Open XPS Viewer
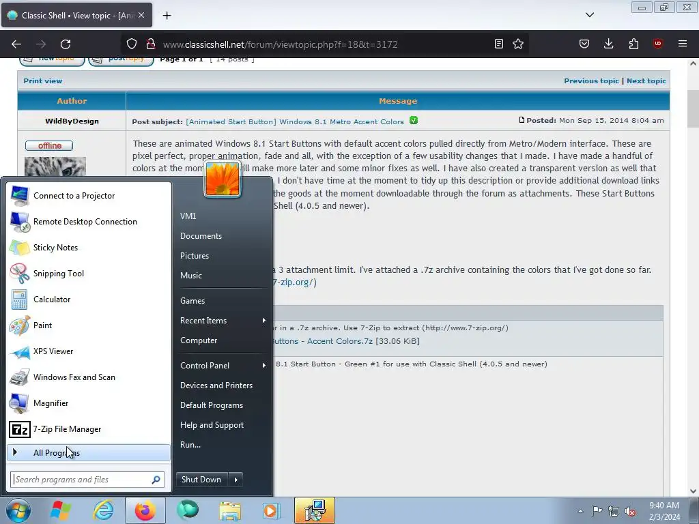This screenshot has height=524, width=699. (x=89, y=351)
